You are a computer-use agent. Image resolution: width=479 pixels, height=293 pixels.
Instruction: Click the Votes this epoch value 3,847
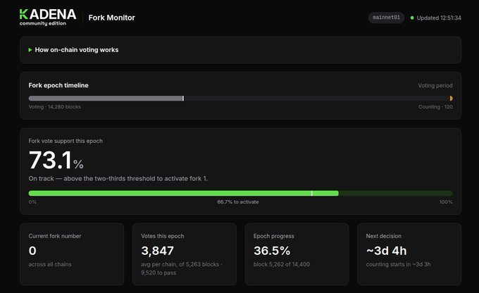(157, 251)
